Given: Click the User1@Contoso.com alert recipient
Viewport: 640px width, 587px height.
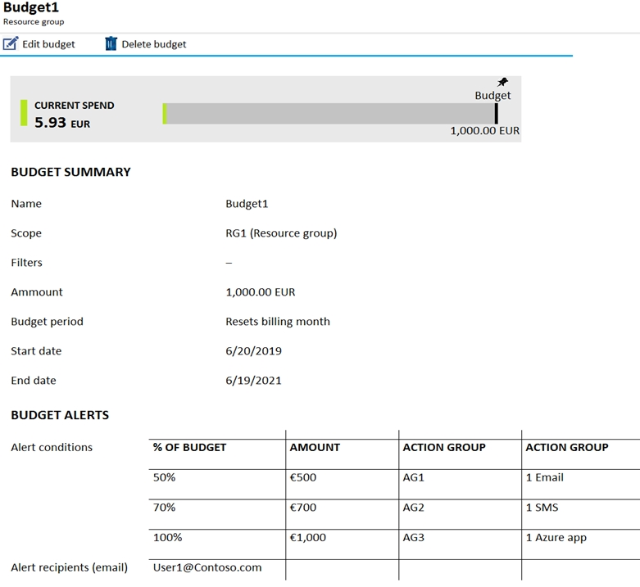Looking at the screenshot, I should (x=207, y=567).
